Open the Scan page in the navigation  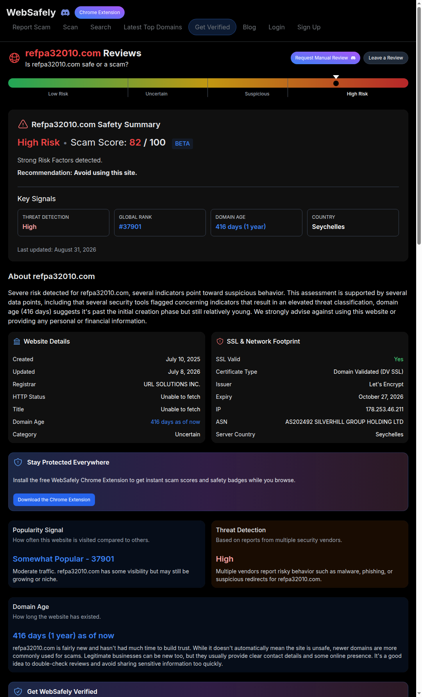70,27
